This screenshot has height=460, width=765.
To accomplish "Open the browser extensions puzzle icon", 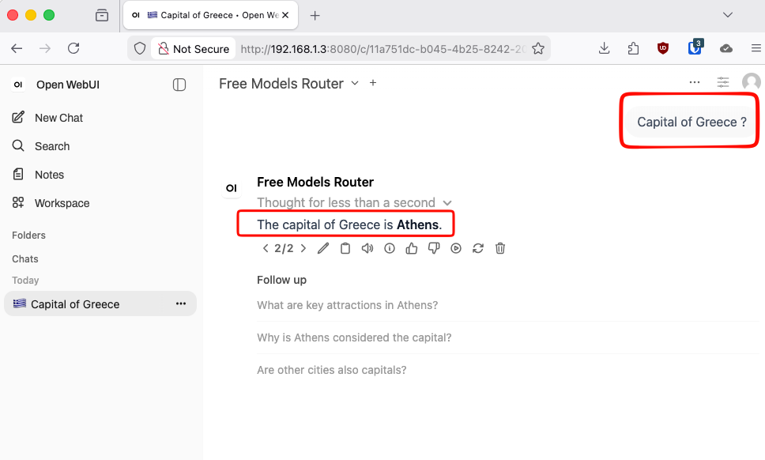I will tap(633, 48).
